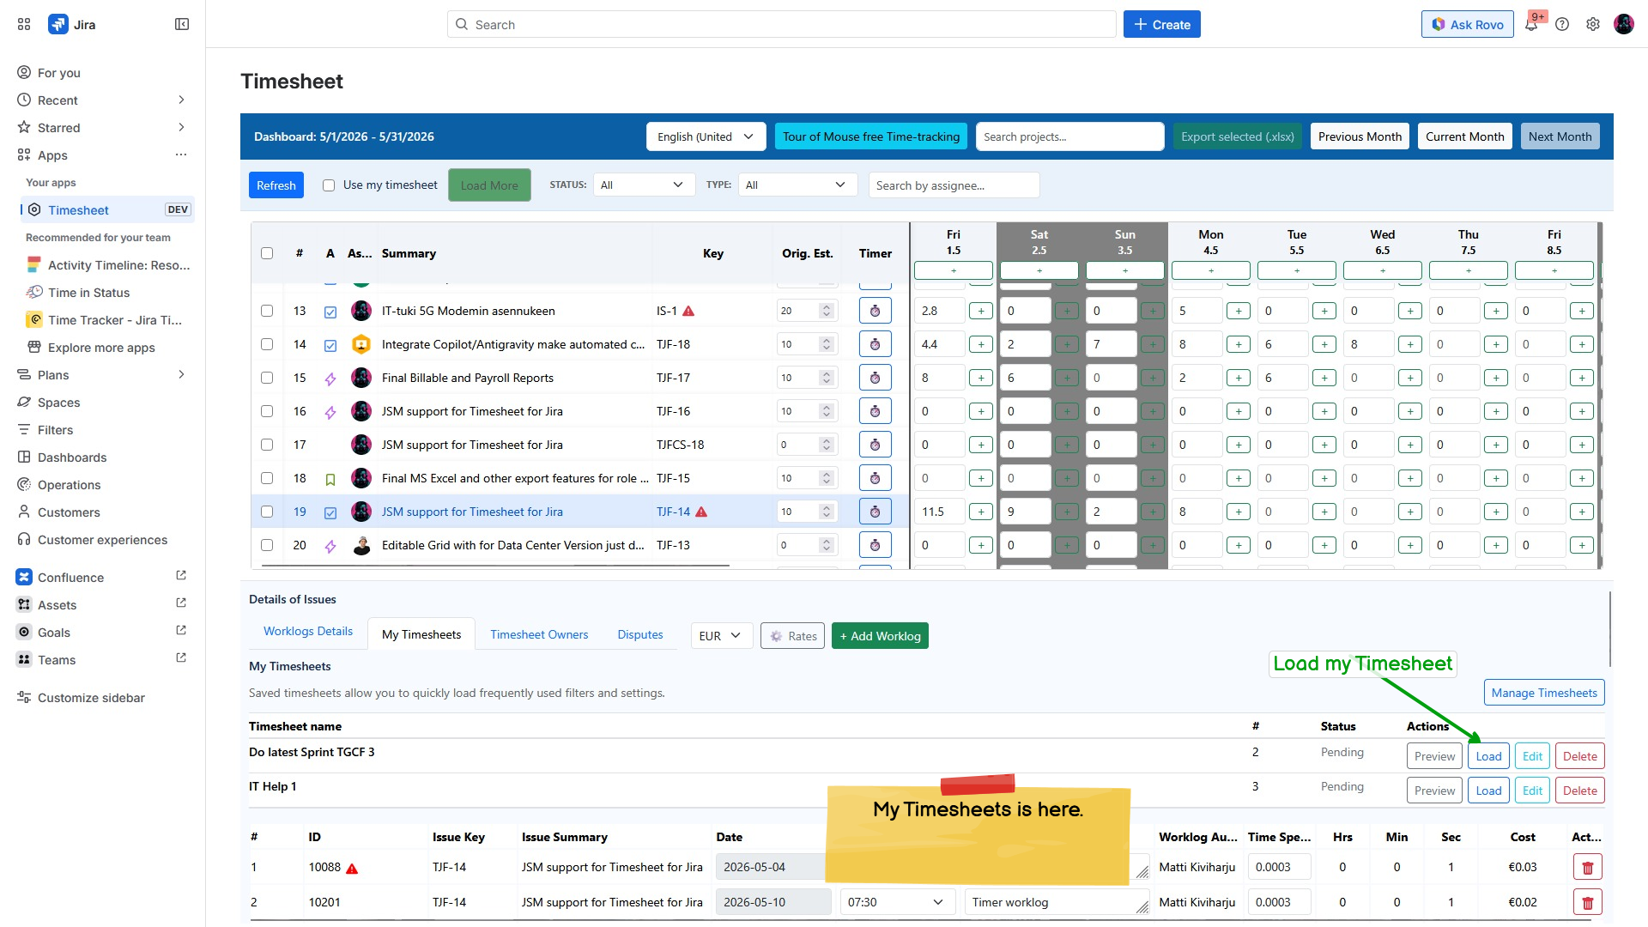Click the Apps more-options ellipsis

[181, 154]
